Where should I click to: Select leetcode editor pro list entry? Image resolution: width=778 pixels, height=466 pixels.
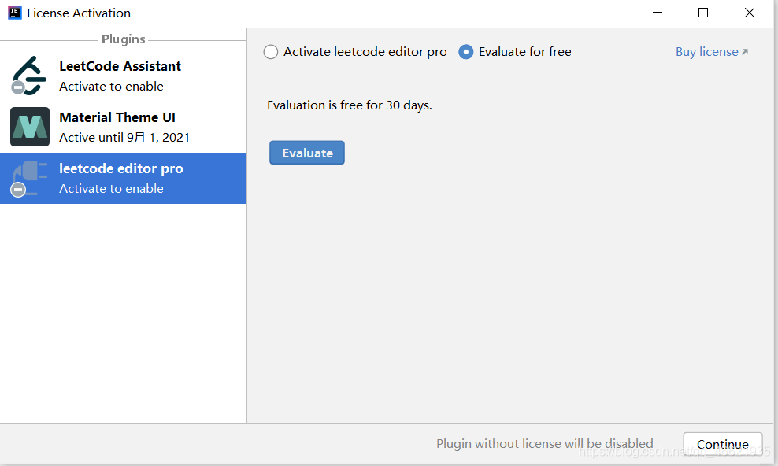[x=123, y=178]
